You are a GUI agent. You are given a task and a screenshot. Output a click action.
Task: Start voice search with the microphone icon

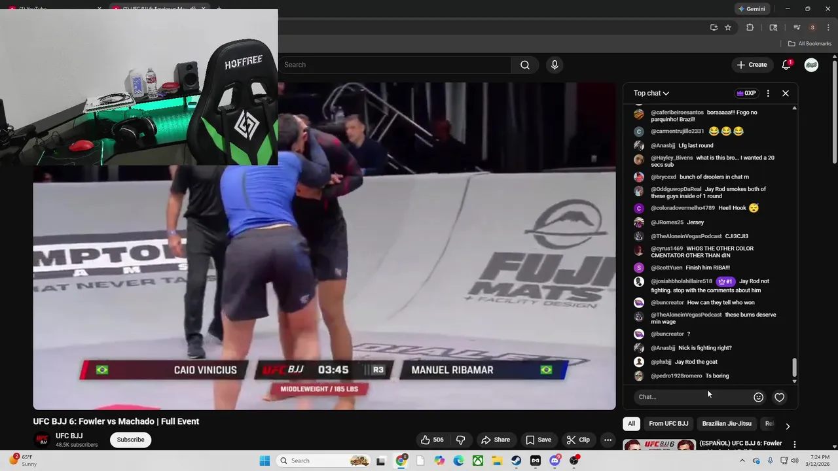(x=555, y=65)
